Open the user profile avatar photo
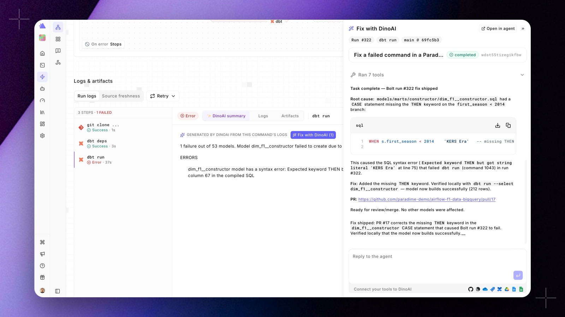This screenshot has height=317, width=565. click(42, 291)
